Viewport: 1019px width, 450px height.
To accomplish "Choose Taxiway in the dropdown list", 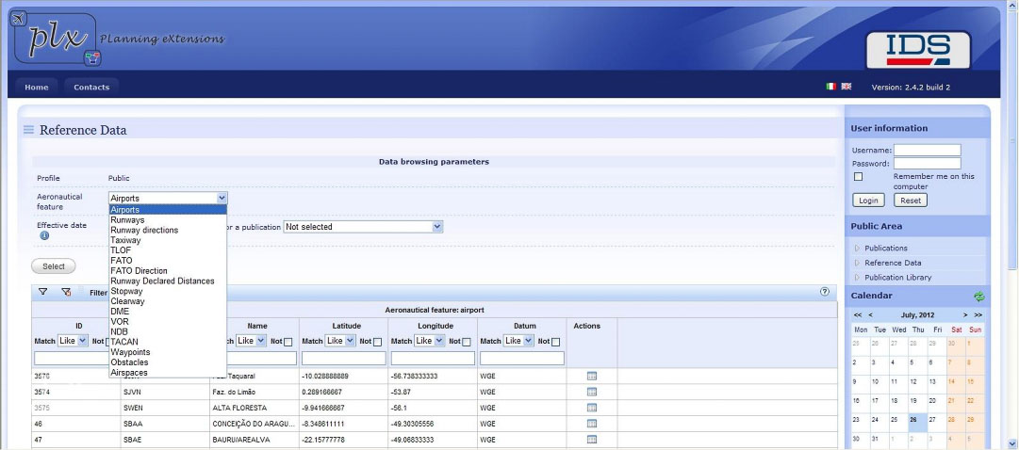I will tap(168, 240).
